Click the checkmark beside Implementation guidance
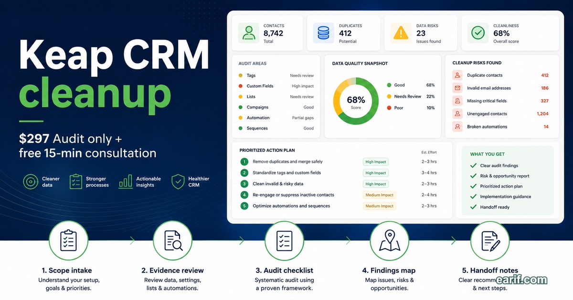 click(473, 197)
